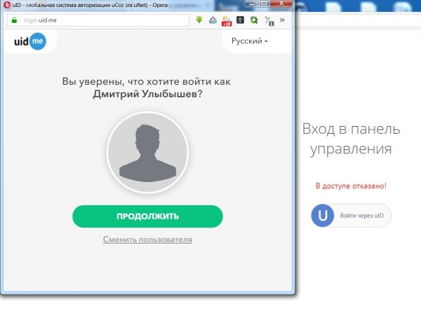Click the triangular extension icon in toolbar
This screenshot has height=322, width=421.
coord(213,20)
